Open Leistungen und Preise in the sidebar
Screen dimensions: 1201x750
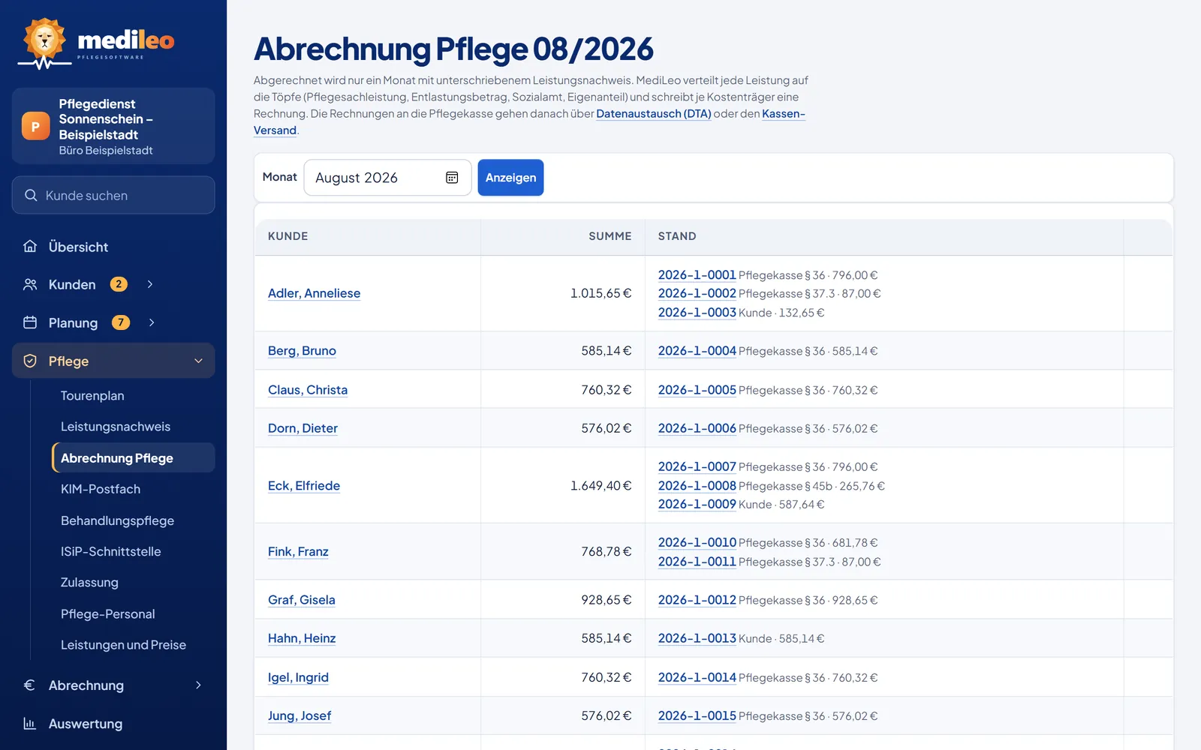tap(123, 645)
